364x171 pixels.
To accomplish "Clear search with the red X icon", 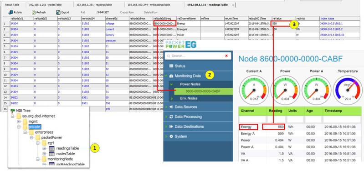I will [226, 56].
